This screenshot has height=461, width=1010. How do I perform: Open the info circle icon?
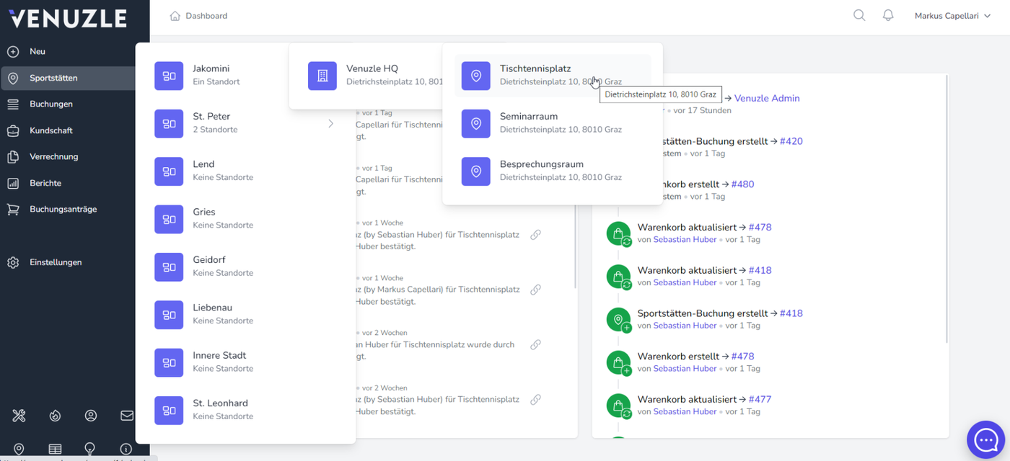(126, 449)
